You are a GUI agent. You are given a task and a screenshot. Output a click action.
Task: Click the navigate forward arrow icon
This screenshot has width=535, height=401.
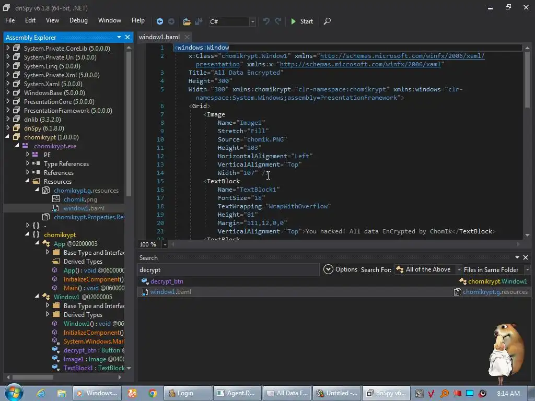(171, 21)
